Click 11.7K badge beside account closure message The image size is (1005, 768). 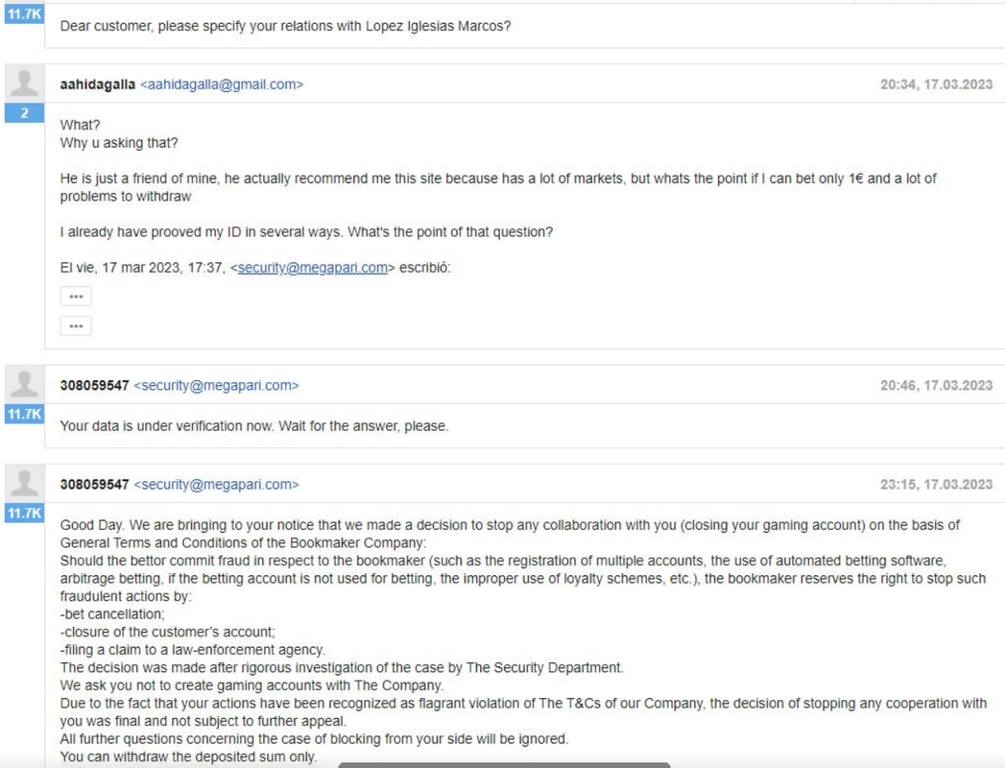(24, 513)
